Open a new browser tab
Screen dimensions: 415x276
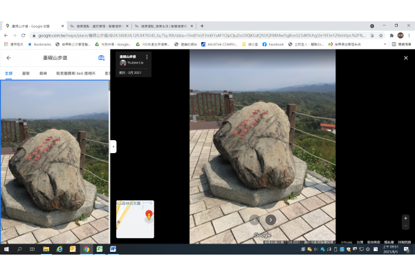point(202,26)
